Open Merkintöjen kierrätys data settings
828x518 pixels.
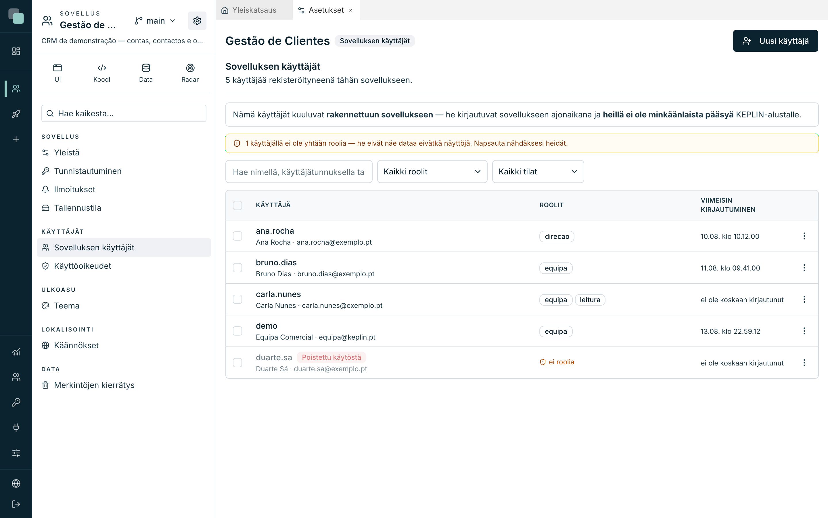[x=124, y=385]
